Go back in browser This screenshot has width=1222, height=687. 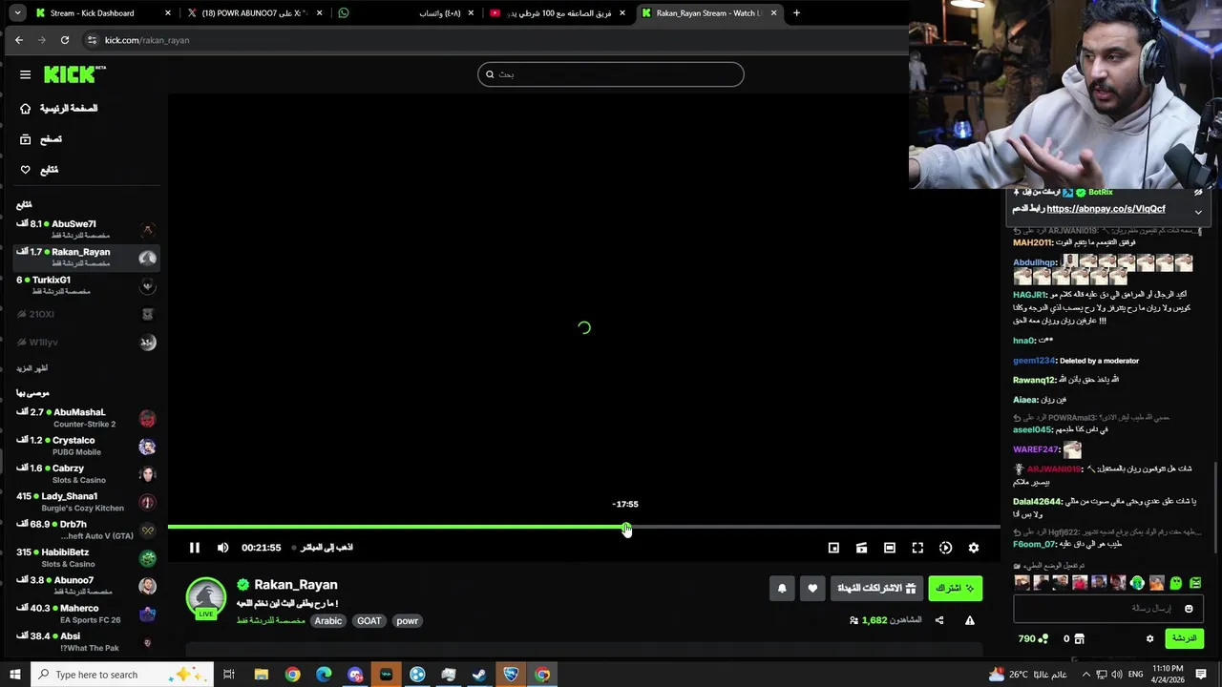(19, 40)
